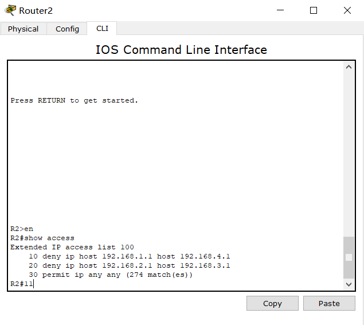
Task: Maximize the Router2 window
Action: pyautogui.click(x=314, y=10)
